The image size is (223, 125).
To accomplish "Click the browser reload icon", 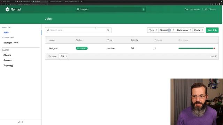I will (x=6, y=4).
